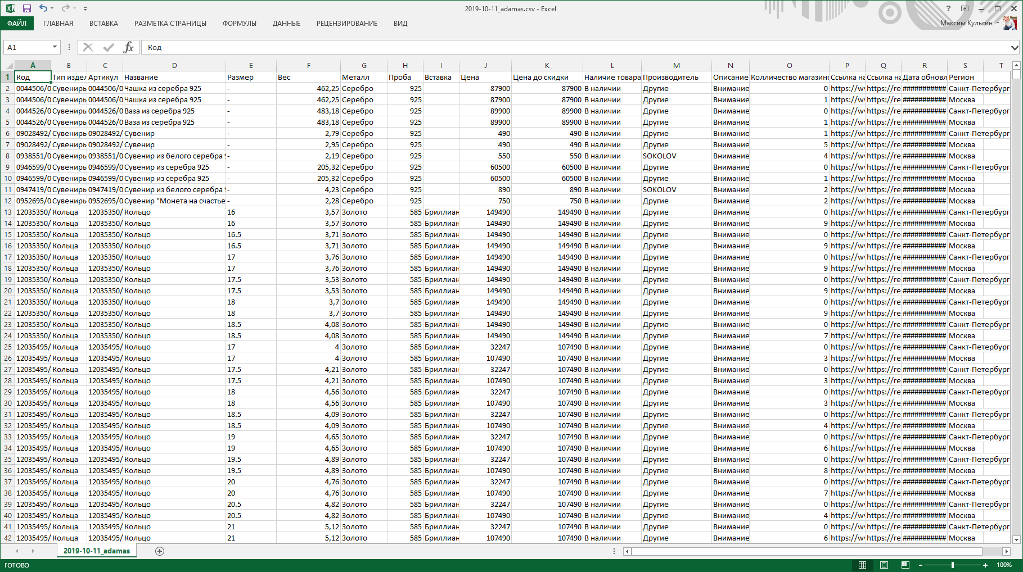Click the Redo arrow icon
The height and width of the screenshot is (572, 1023).
coord(65,8)
